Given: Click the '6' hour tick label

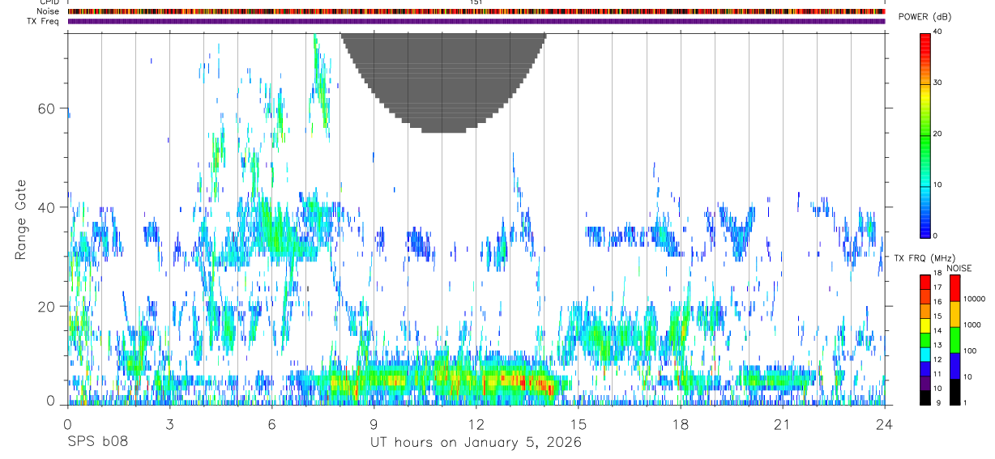Looking at the screenshot, I should [x=271, y=423].
